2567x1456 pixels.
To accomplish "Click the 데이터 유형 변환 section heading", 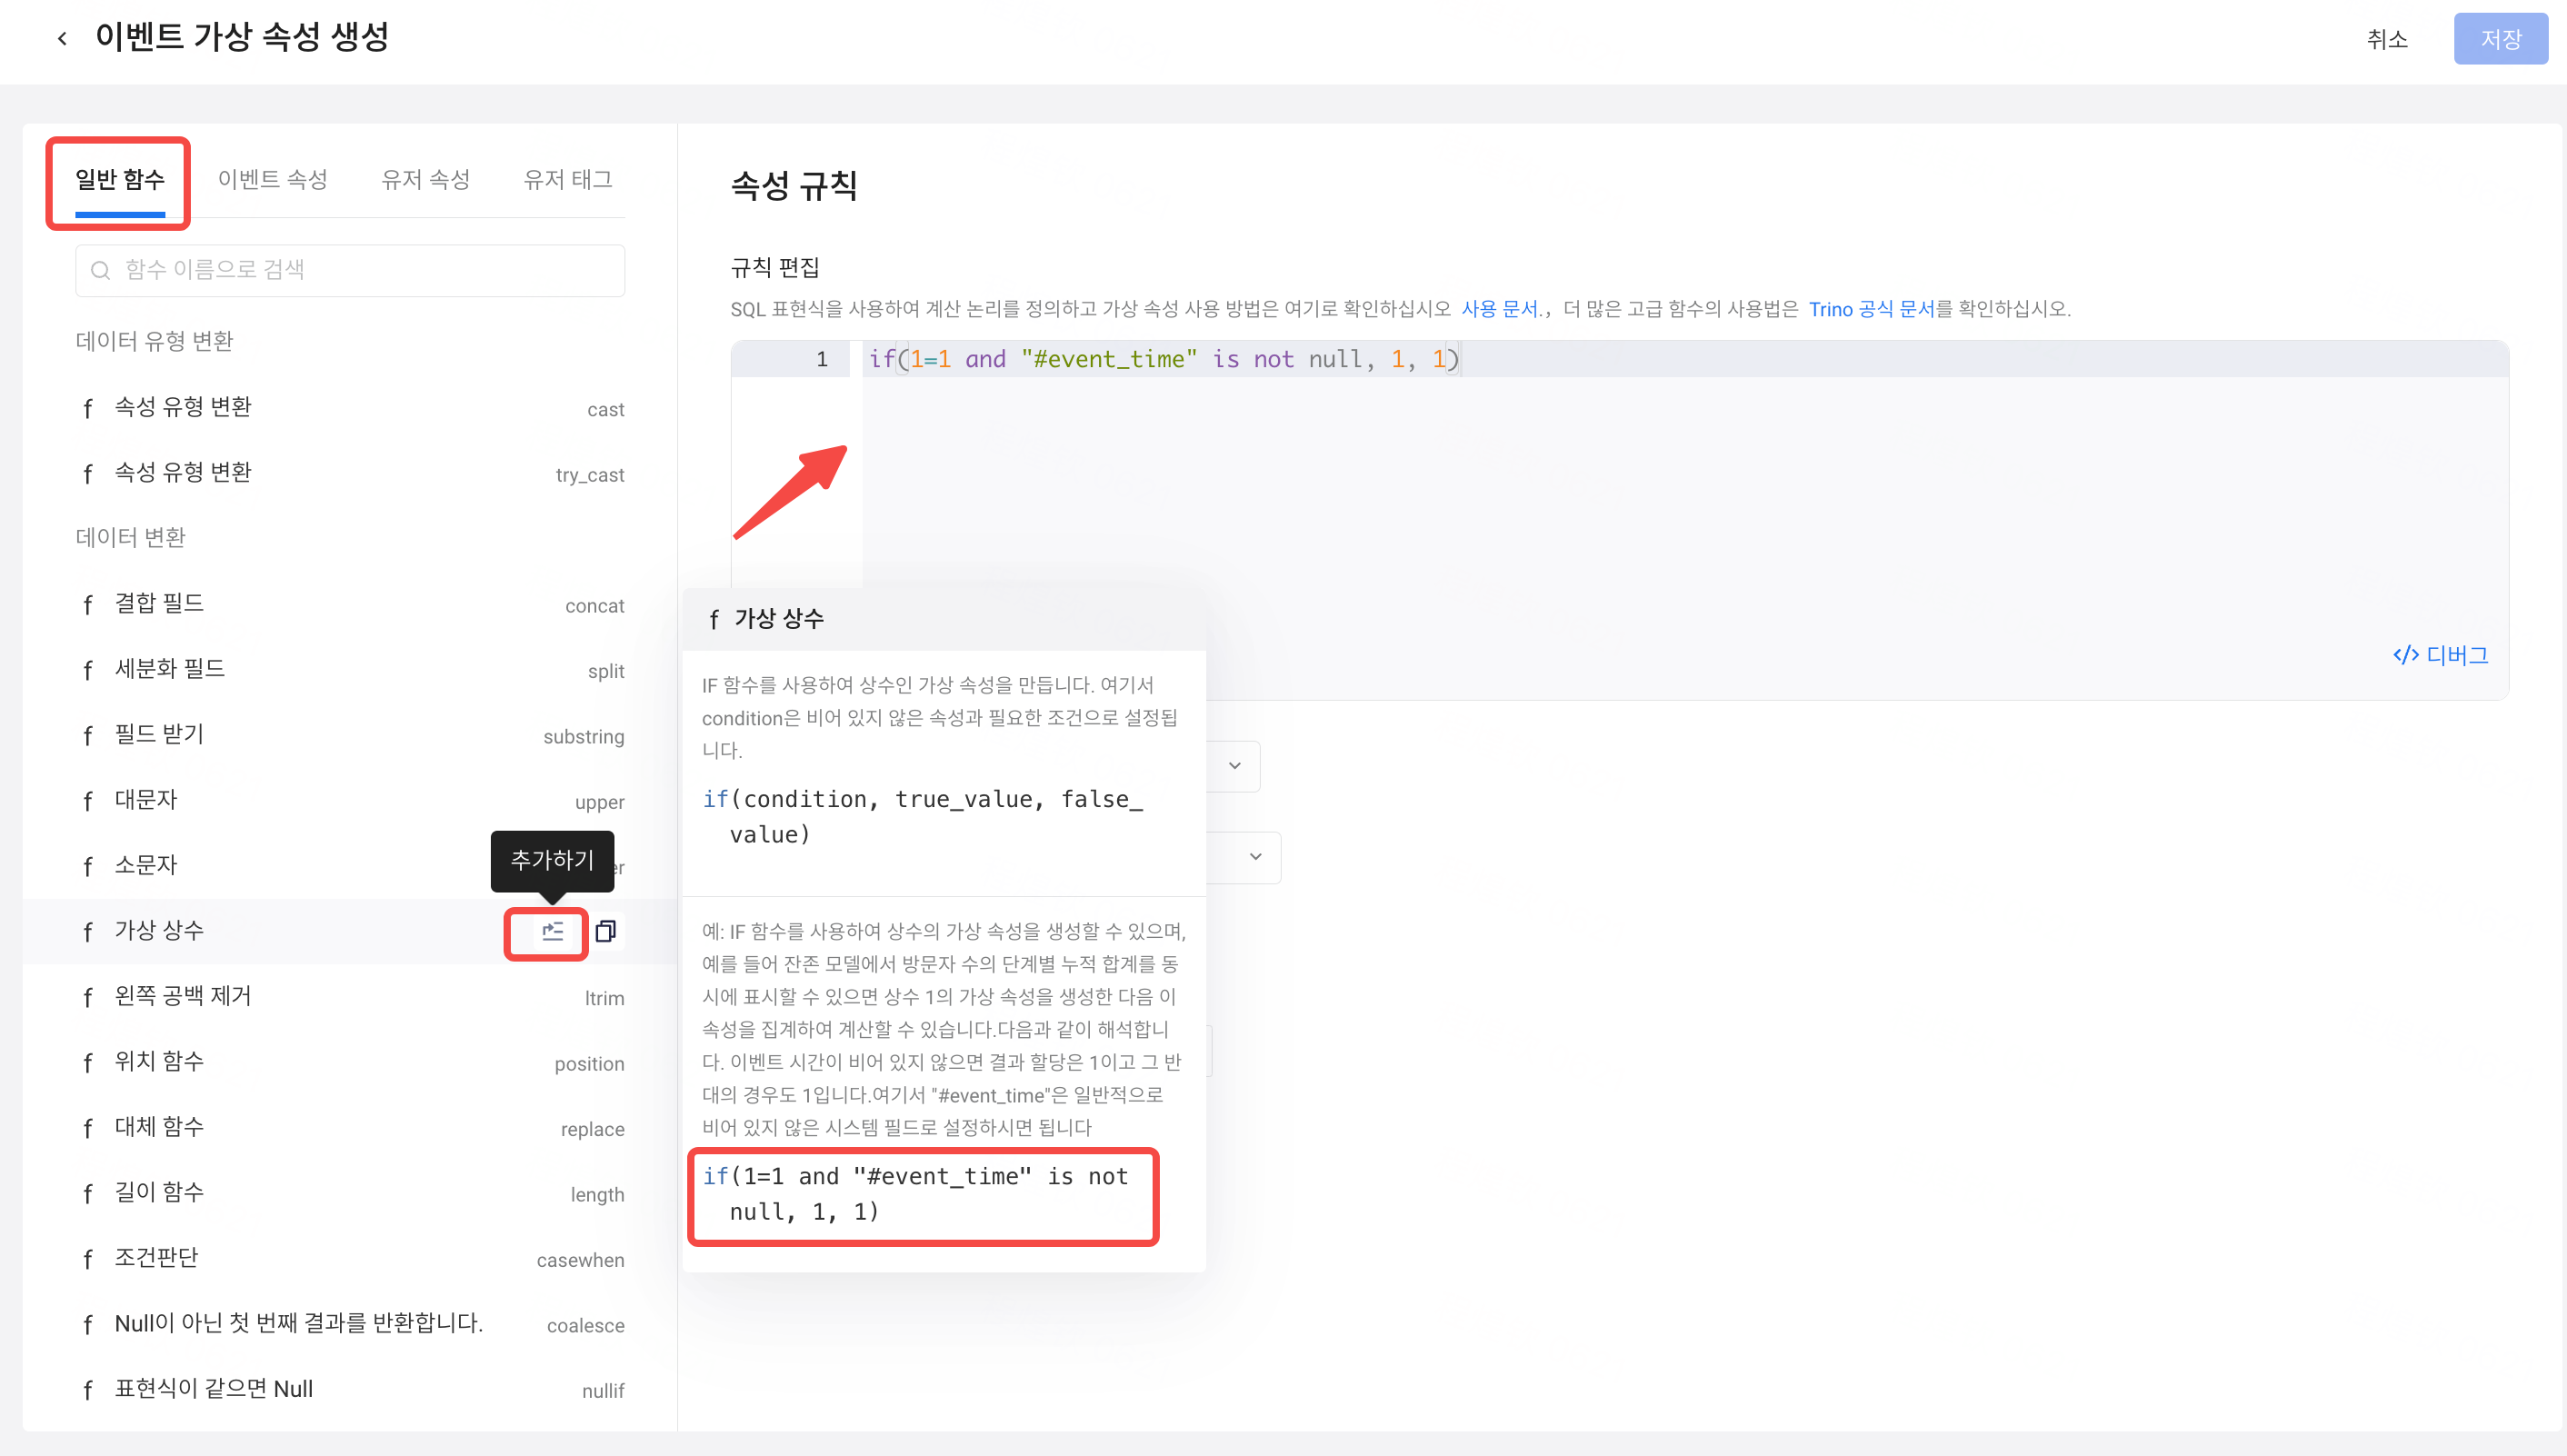I will tap(154, 342).
